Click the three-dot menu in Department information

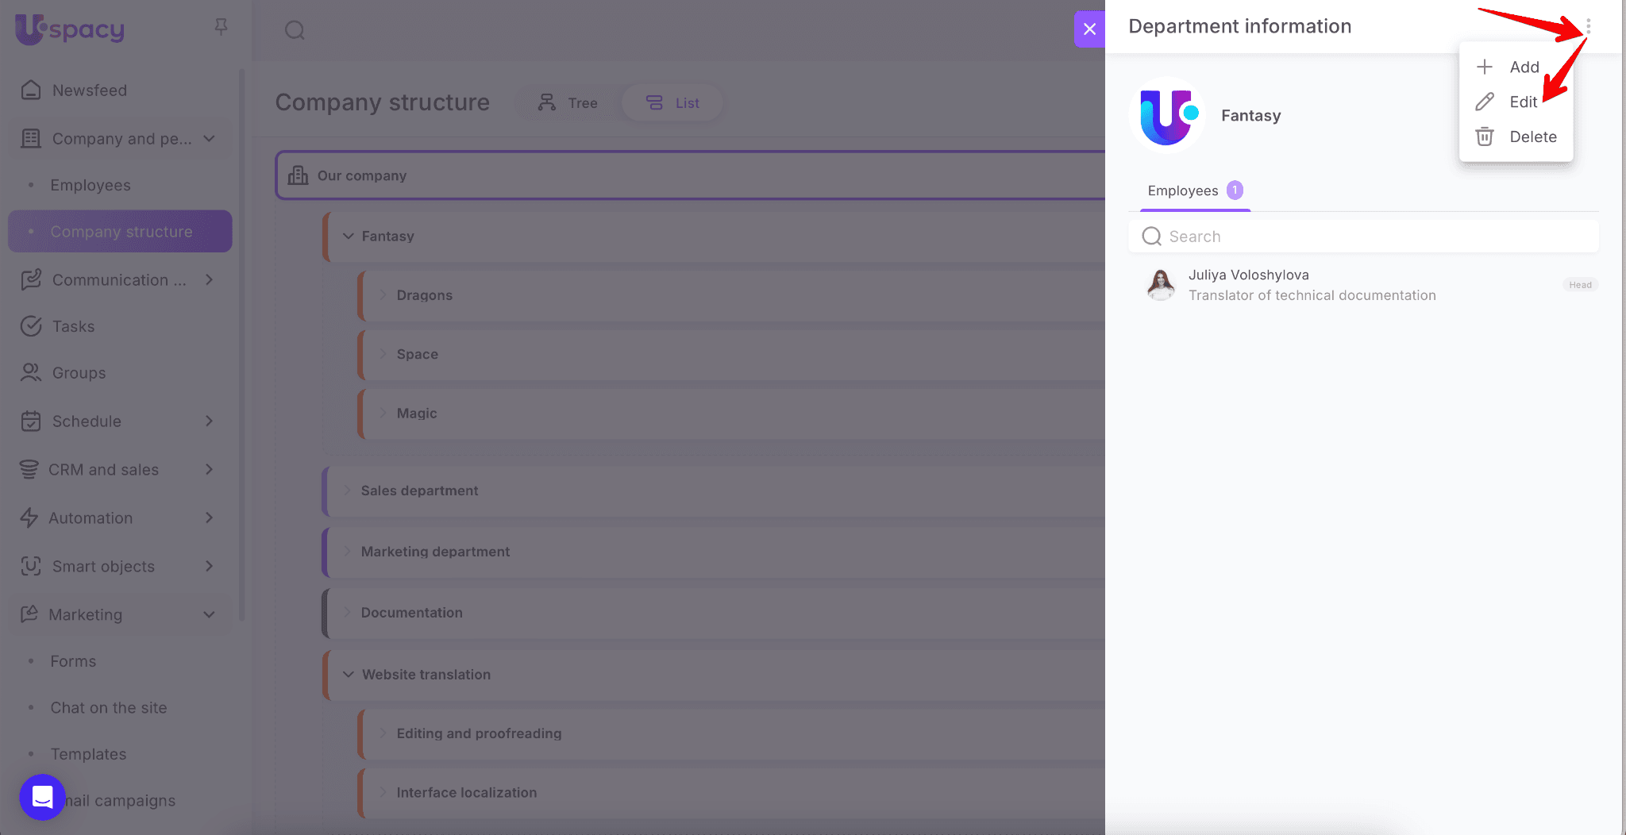[1588, 26]
